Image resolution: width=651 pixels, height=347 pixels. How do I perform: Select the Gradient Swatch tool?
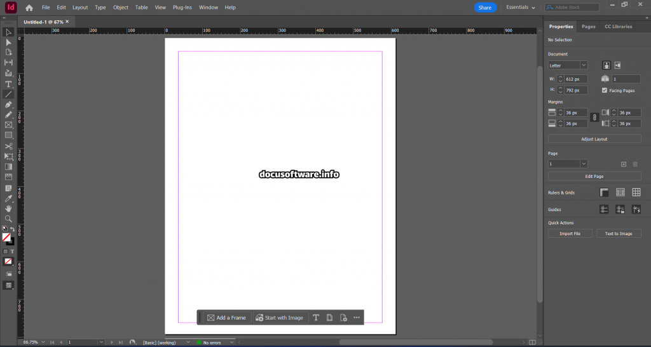click(8, 167)
